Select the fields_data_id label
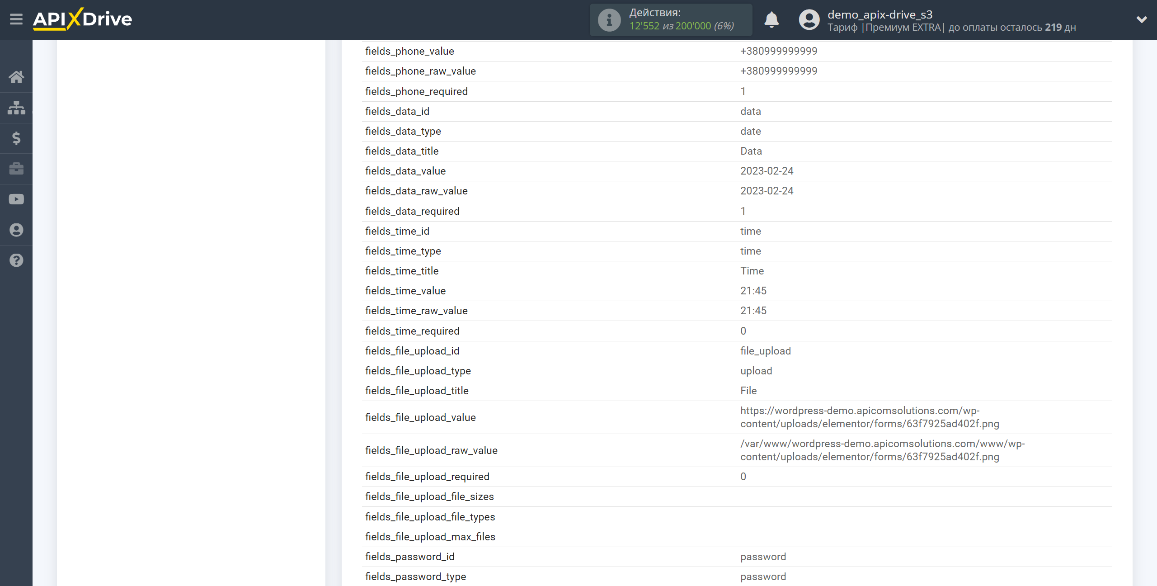The height and width of the screenshot is (586, 1157). point(397,111)
